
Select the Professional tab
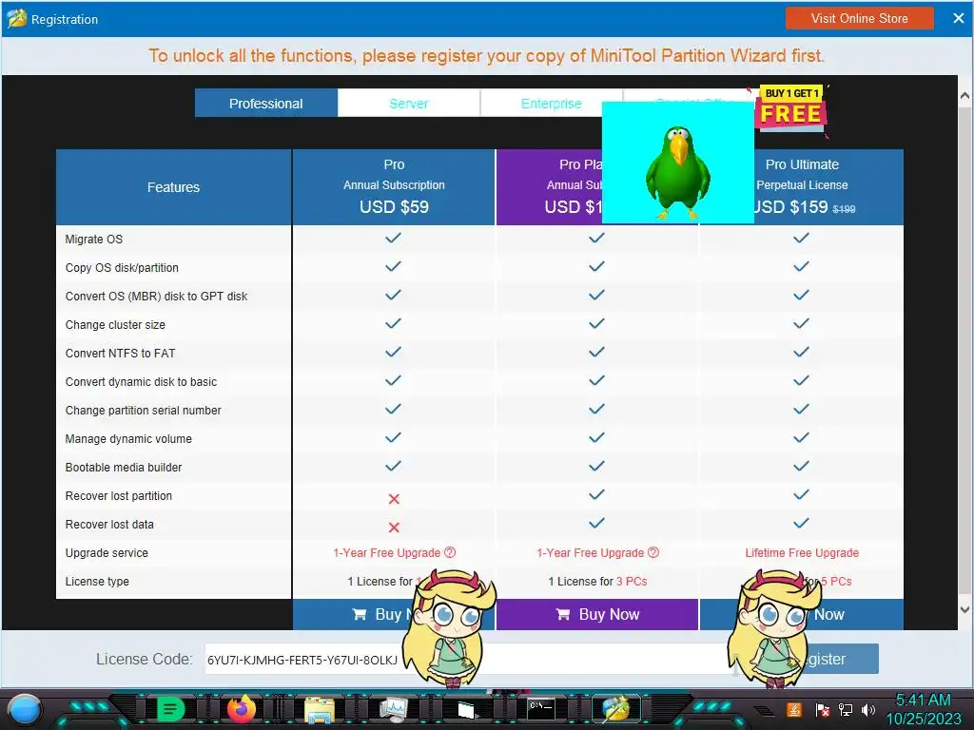(266, 103)
